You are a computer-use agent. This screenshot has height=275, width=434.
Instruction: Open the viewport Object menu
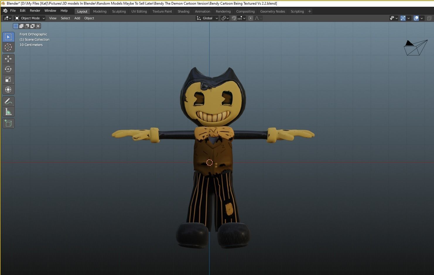pos(89,18)
